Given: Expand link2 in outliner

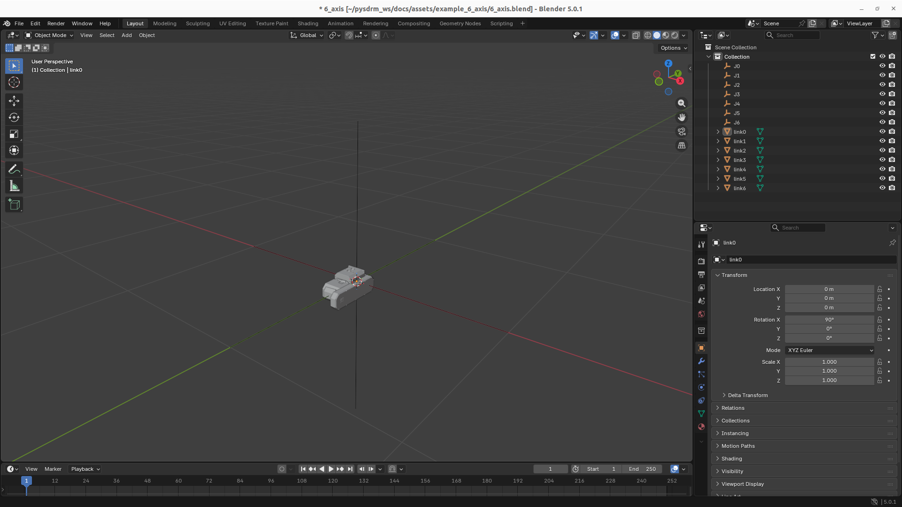Looking at the screenshot, I should coord(718,151).
